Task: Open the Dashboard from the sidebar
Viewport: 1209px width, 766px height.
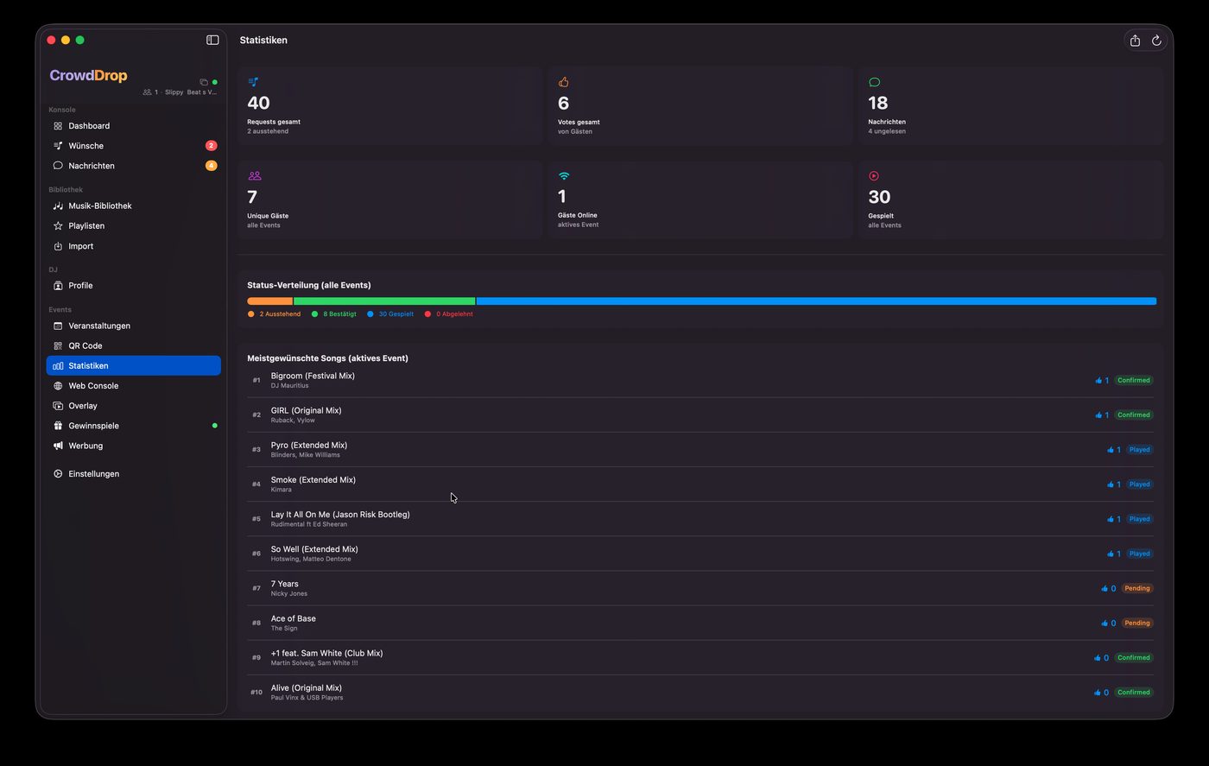Action: [89, 126]
